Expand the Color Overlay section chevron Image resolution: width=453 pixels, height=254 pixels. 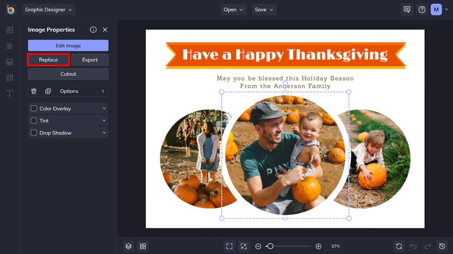(x=104, y=109)
